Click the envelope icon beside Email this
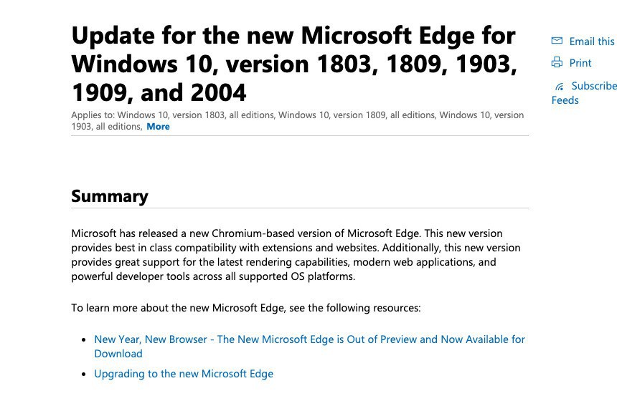Image resolution: width=617 pixels, height=401 pixels. [x=557, y=42]
